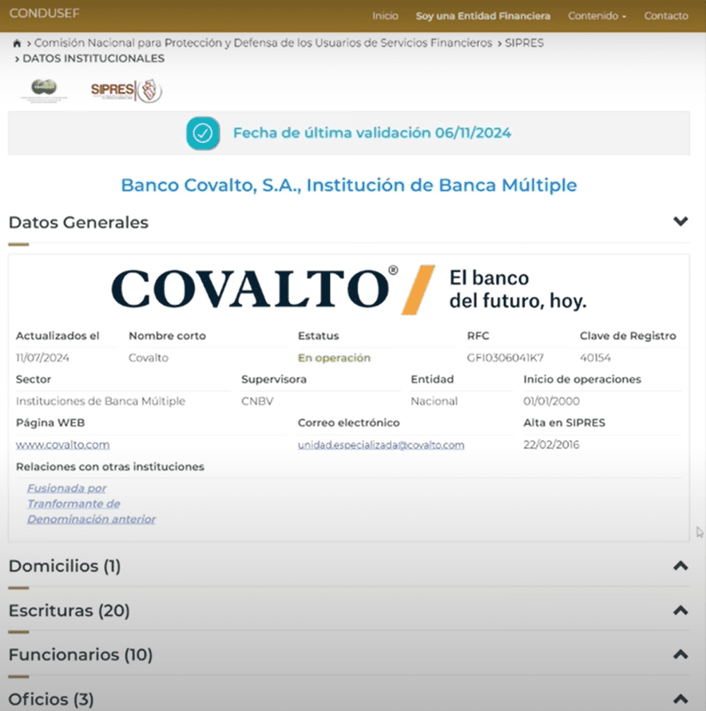The width and height of the screenshot is (706, 711).
Task: Open the Inicio menu item
Action: (385, 16)
